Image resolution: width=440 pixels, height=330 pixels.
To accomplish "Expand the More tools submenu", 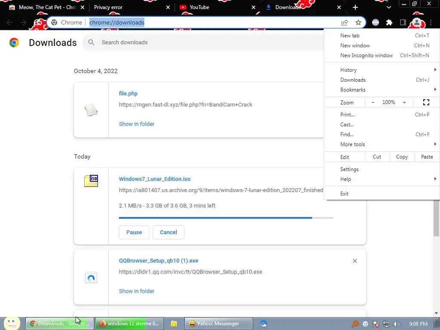I will point(382,144).
